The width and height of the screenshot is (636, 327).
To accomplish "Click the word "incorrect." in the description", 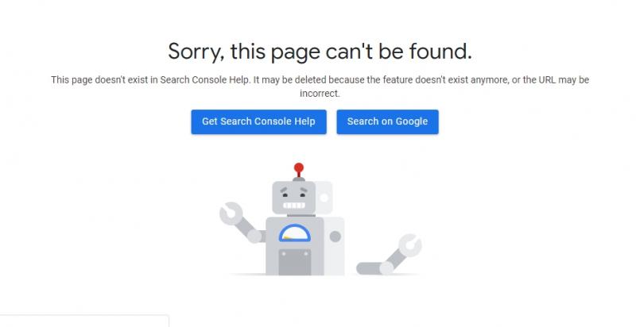I will (x=320, y=94).
